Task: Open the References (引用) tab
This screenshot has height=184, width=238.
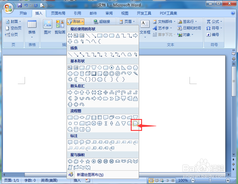Action: click(78, 13)
